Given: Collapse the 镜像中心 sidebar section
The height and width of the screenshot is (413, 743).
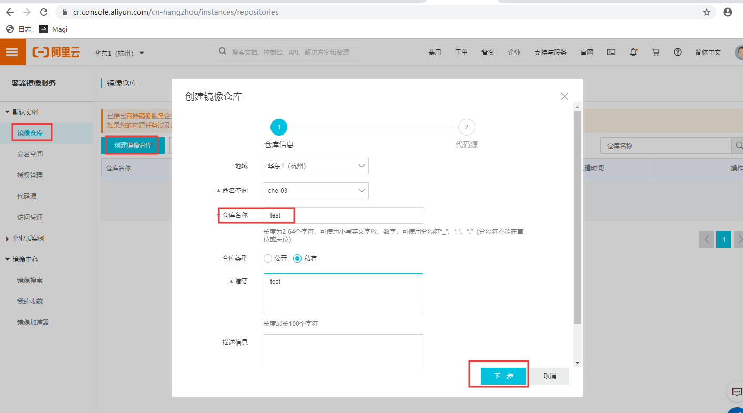Looking at the screenshot, I should tap(24, 259).
